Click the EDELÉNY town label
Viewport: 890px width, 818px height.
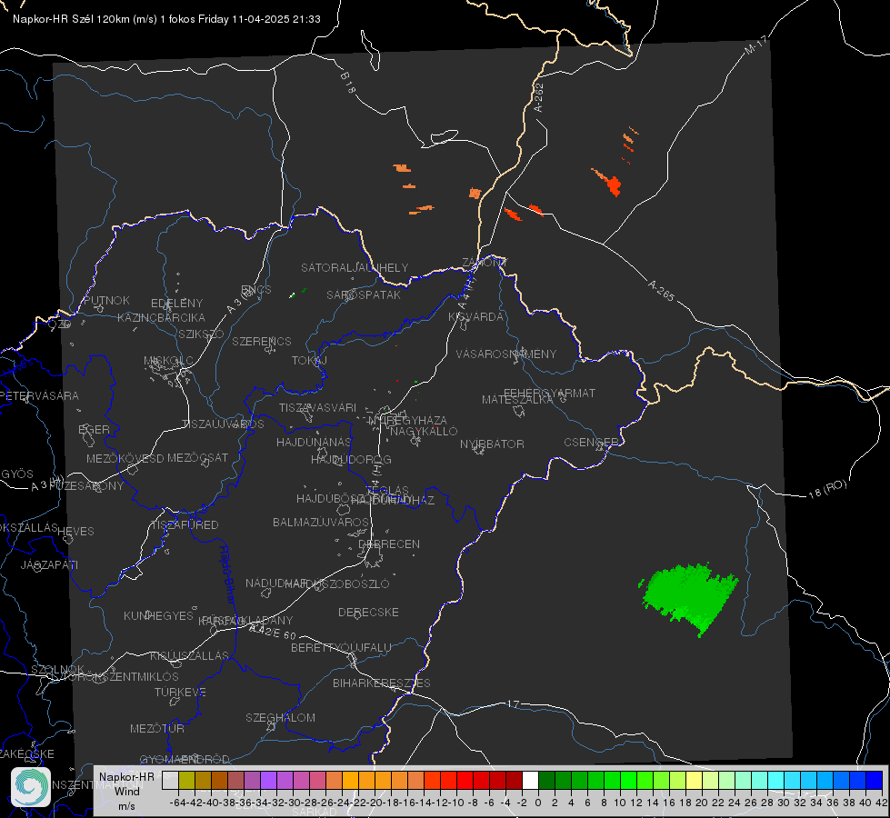pyautogui.click(x=176, y=304)
